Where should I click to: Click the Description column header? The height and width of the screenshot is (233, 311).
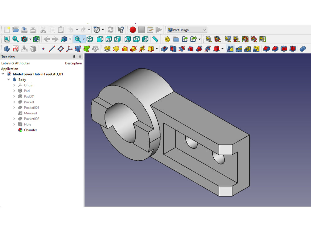[x=73, y=63]
